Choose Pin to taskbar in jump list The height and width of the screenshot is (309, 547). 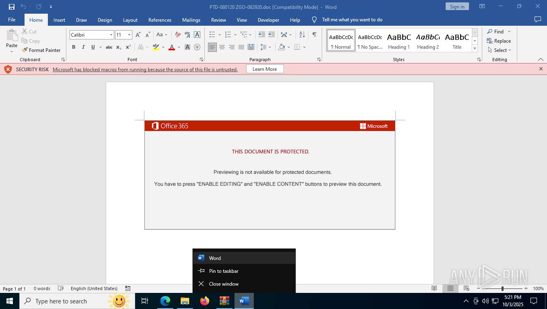tap(244, 271)
